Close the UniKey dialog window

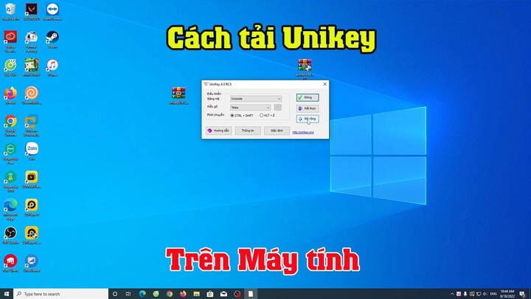click(324, 84)
